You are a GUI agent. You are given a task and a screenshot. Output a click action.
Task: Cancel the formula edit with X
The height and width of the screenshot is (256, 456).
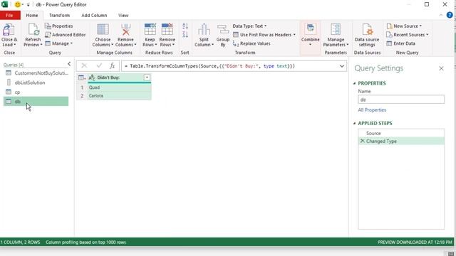pos(84,66)
